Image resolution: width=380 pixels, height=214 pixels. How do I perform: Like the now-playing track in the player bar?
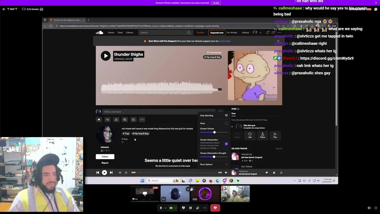[x=267, y=173]
